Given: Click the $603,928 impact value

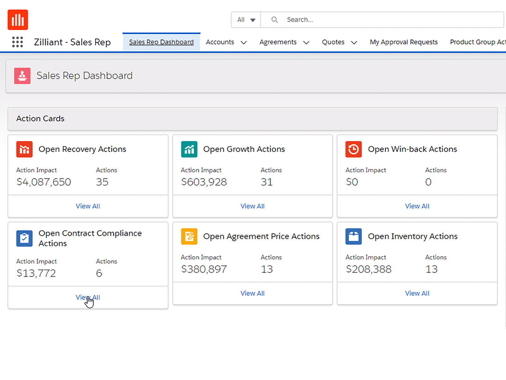Looking at the screenshot, I should [x=204, y=182].
